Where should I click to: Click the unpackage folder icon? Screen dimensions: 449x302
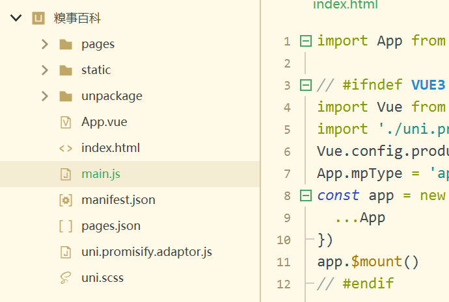point(66,96)
